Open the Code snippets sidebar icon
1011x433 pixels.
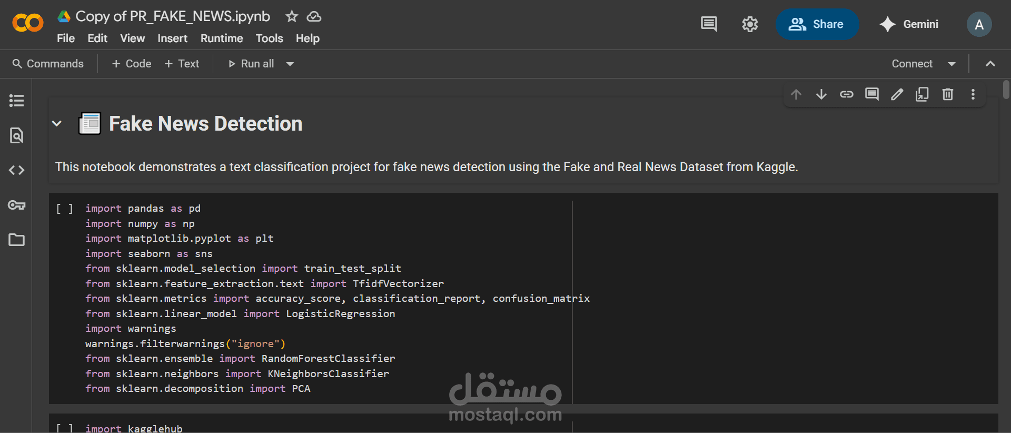point(17,170)
